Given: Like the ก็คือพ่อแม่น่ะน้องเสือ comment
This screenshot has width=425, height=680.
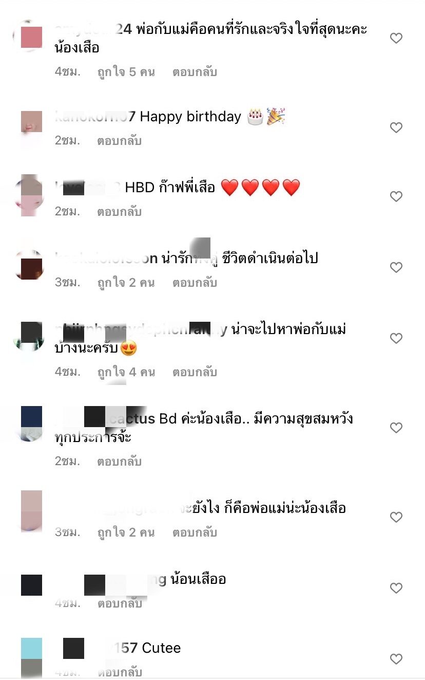Looking at the screenshot, I should pos(396,517).
